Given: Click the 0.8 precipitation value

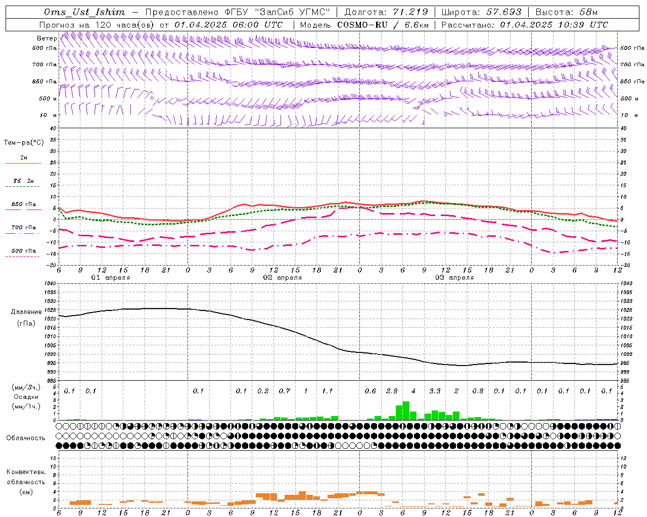Looking at the screenshot, I should point(478,391).
